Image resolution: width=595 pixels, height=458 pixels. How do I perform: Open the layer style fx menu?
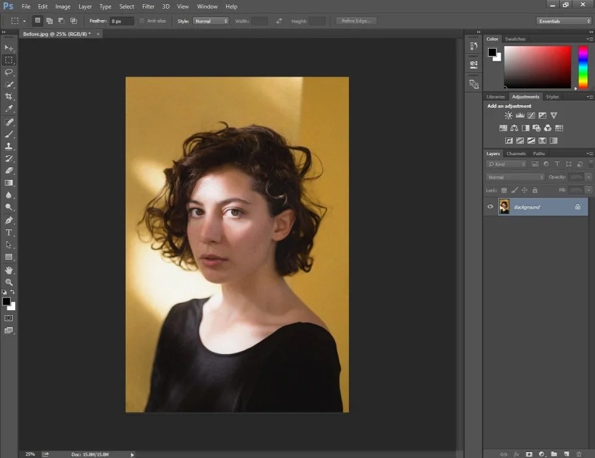coord(515,454)
